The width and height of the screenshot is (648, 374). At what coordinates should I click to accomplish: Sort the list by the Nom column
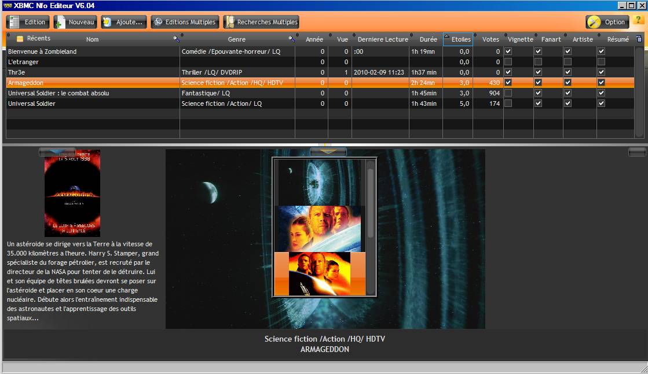(92, 39)
